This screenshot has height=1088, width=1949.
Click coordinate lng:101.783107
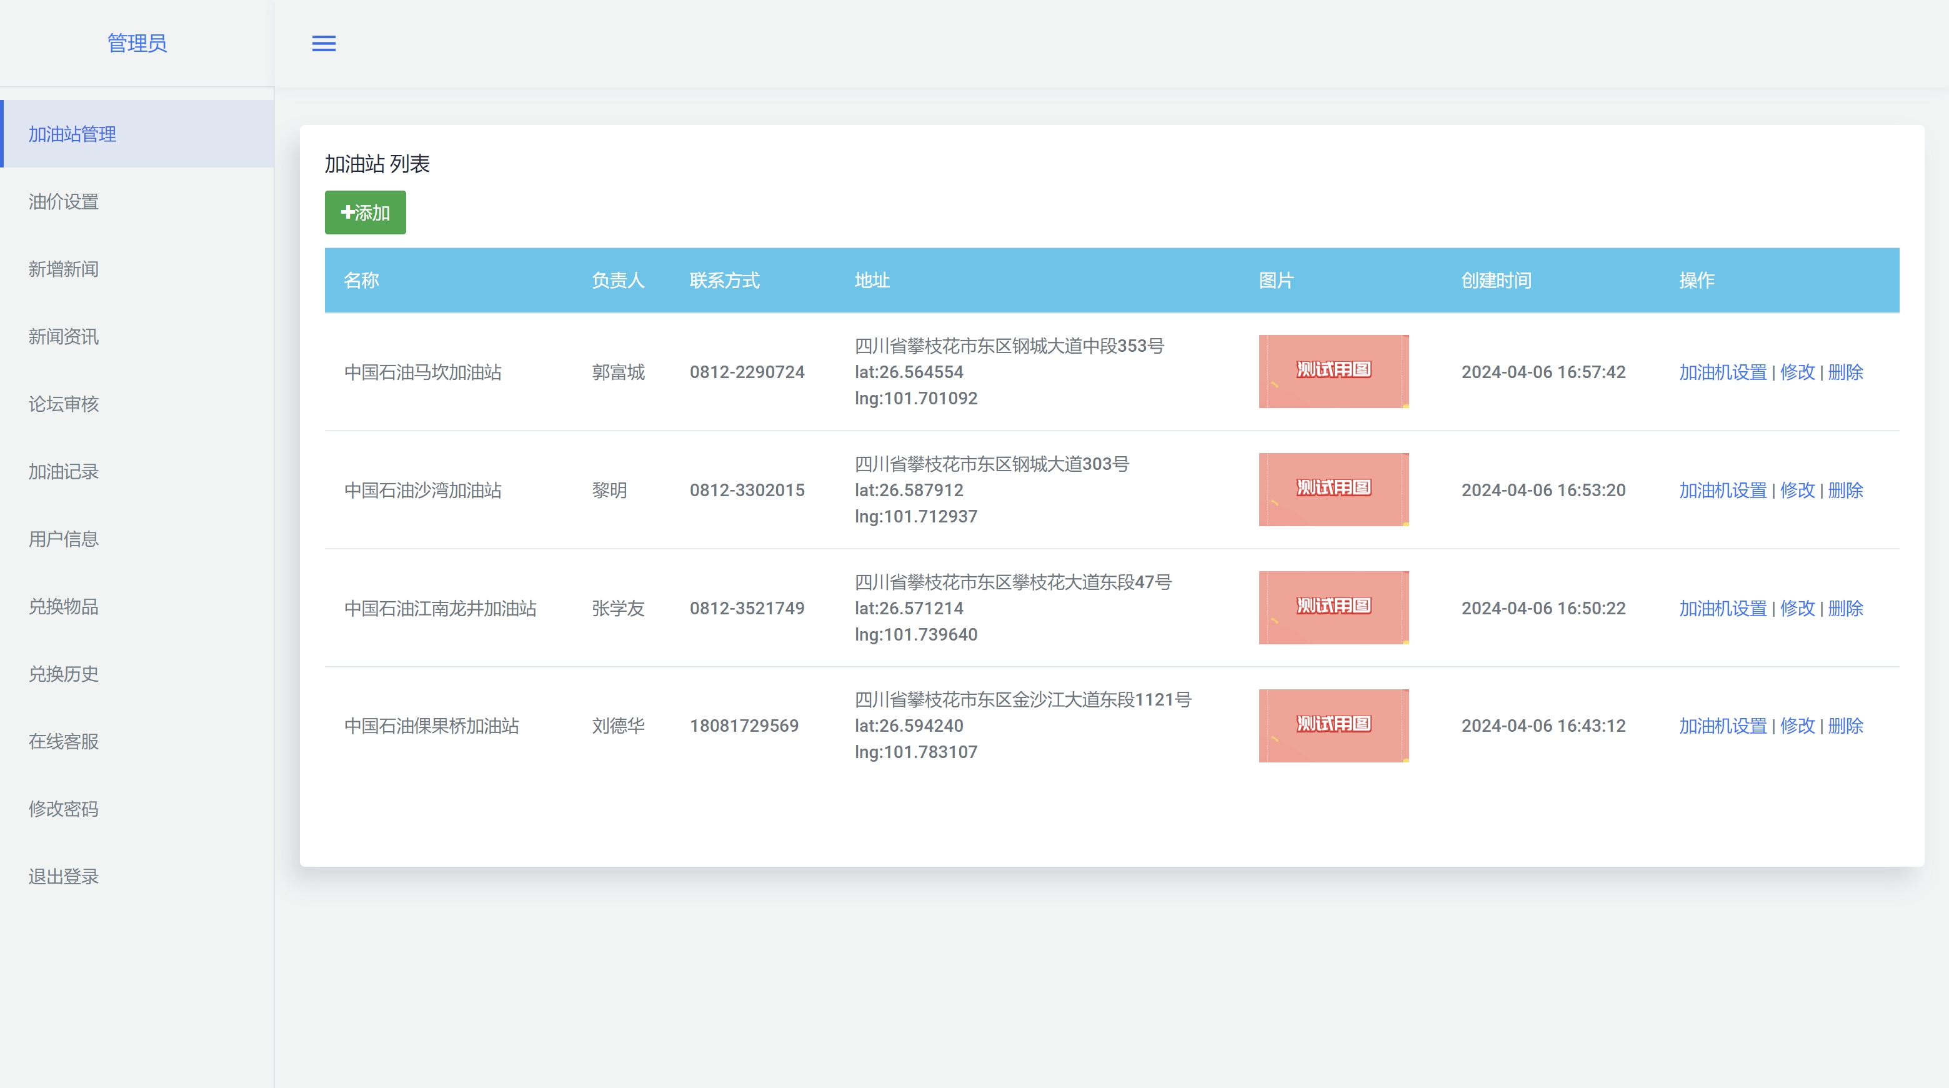[x=915, y=752]
